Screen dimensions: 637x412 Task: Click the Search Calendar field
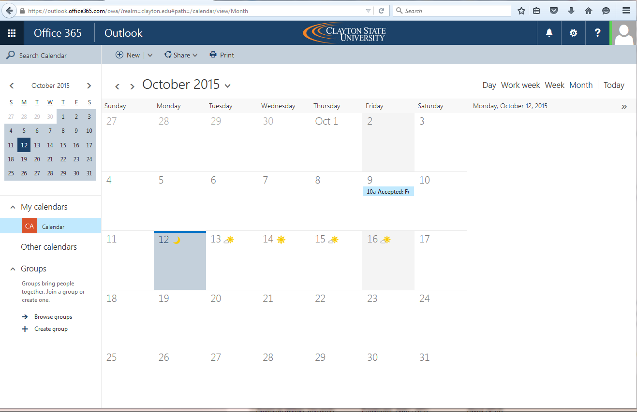(x=51, y=56)
